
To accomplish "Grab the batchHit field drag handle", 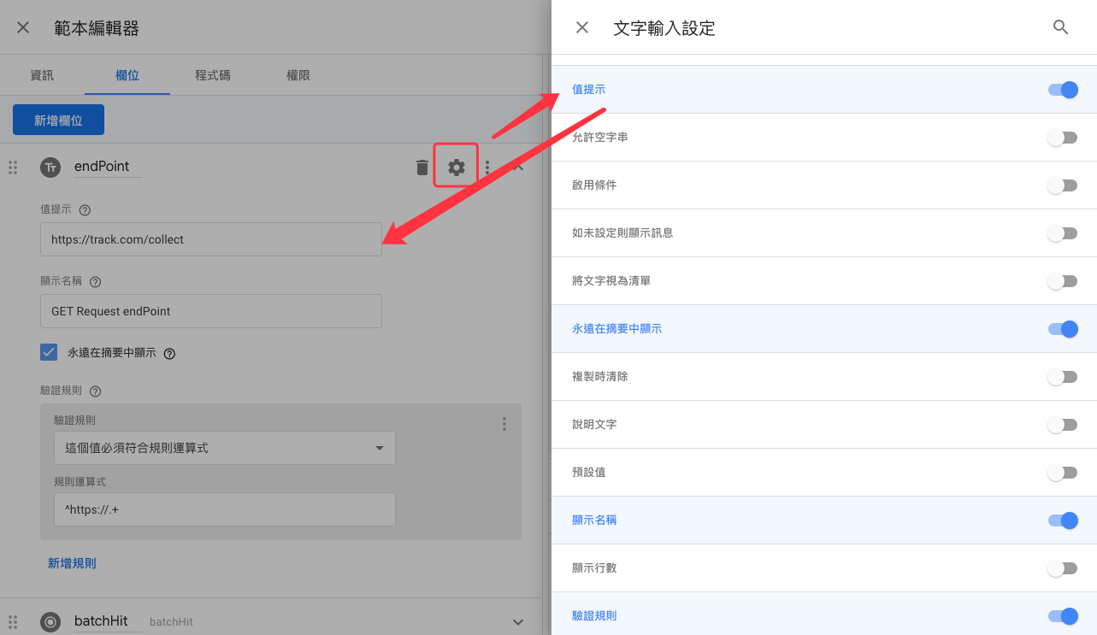I will [13, 622].
